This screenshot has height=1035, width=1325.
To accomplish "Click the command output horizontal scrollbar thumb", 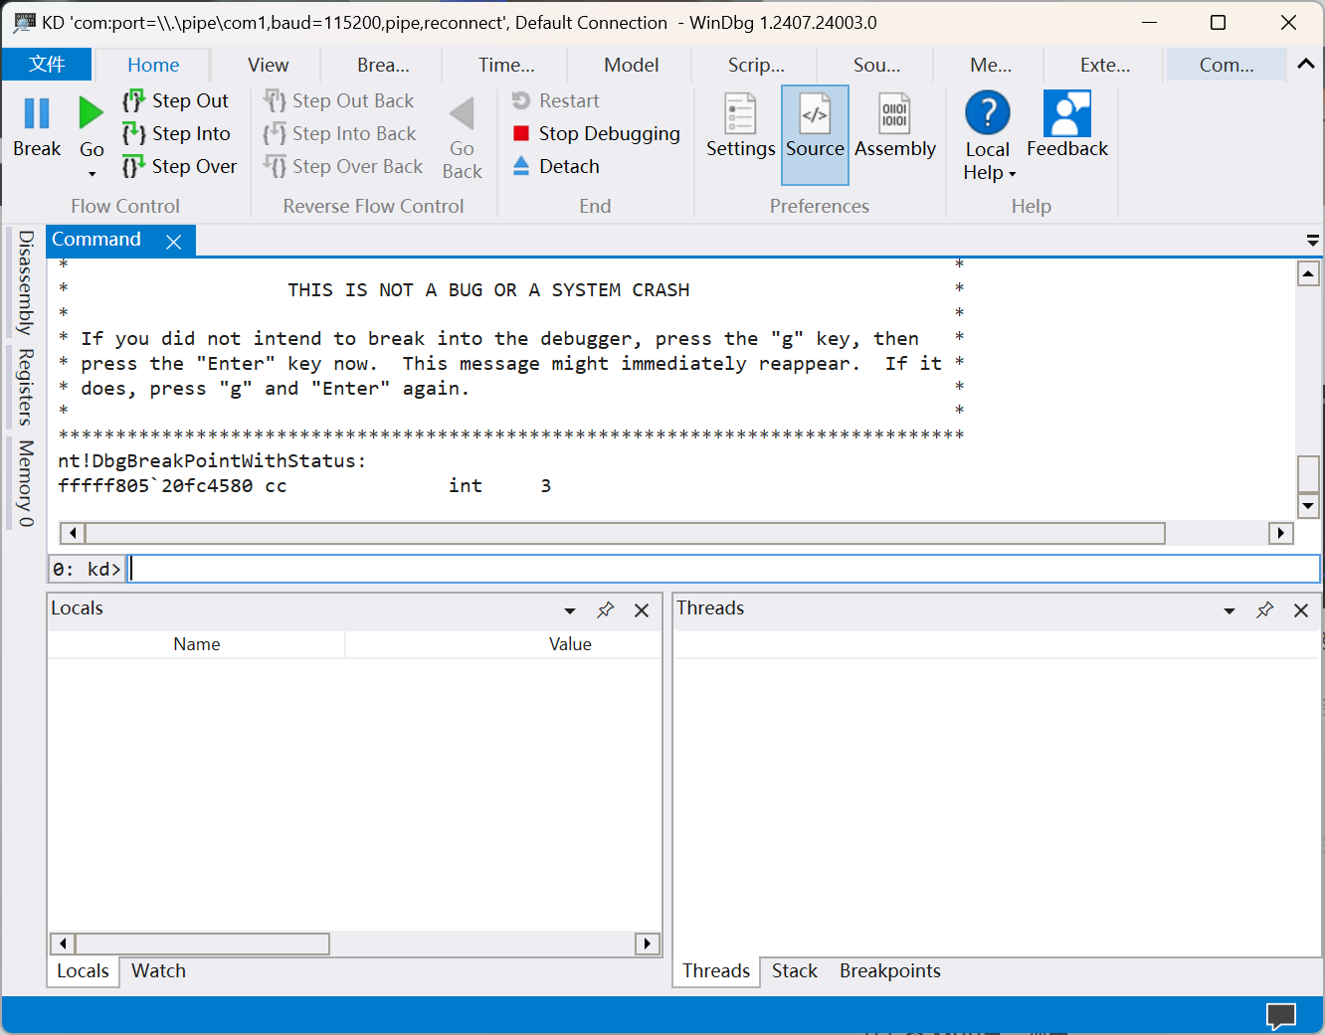I will 625,533.
